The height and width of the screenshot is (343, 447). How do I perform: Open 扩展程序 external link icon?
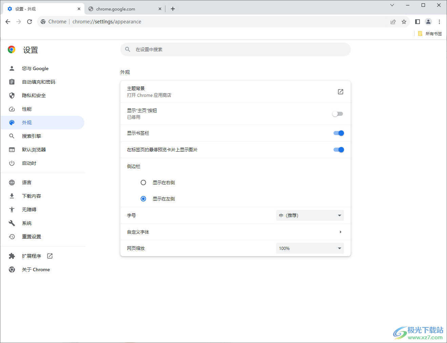point(50,256)
